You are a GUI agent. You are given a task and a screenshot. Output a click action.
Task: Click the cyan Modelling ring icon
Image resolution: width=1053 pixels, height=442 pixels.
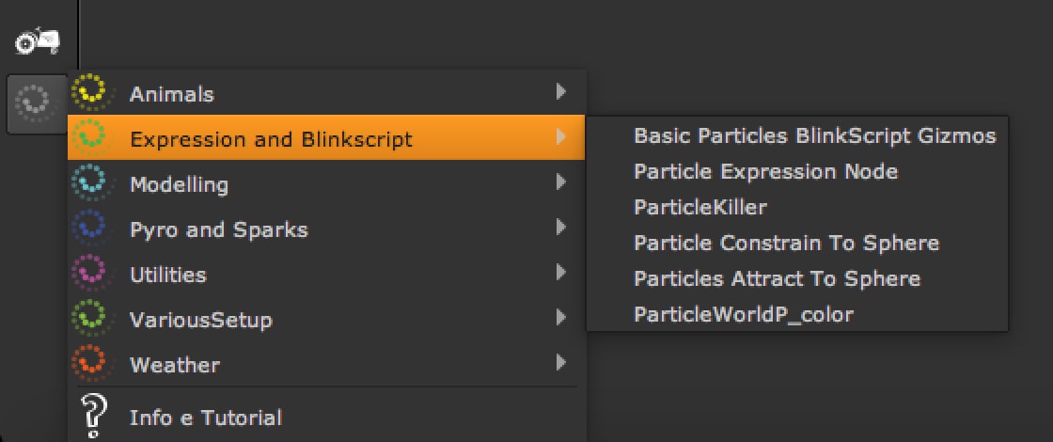pyautogui.click(x=92, y=182)
